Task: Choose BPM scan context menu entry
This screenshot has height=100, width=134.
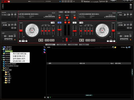Action: click(x=19, y=61)
